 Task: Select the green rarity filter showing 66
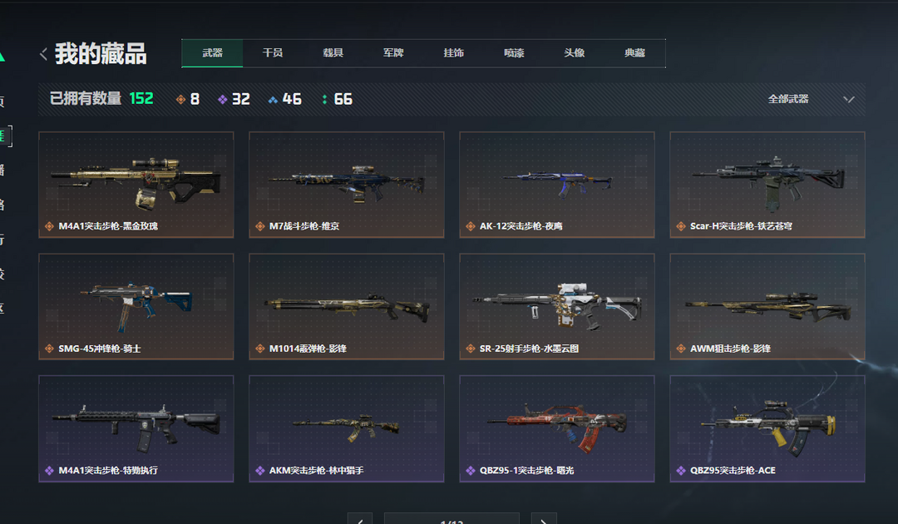[337, 99]
